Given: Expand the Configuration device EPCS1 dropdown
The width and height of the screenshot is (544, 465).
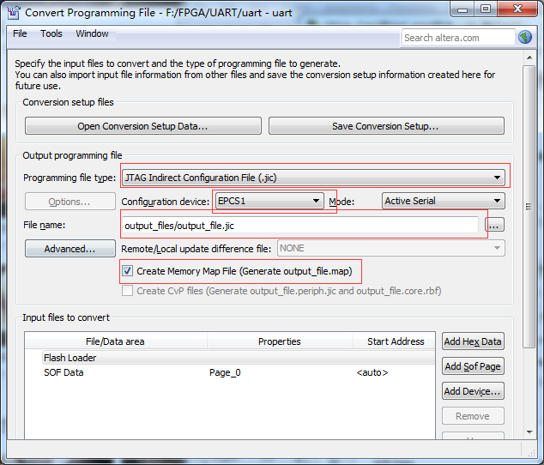Looking at the screenshot, I should click(x=269, y=201).
